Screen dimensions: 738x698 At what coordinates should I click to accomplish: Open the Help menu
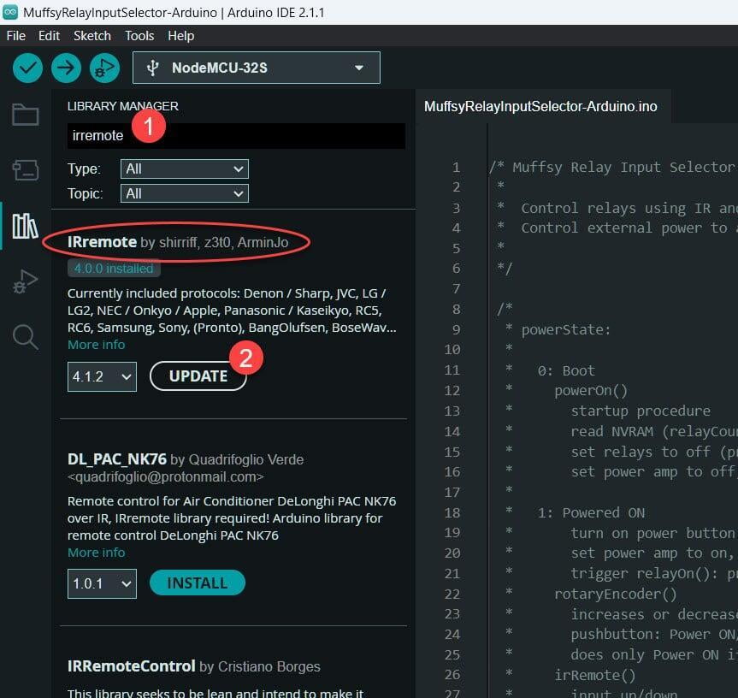tap(181, 36)
